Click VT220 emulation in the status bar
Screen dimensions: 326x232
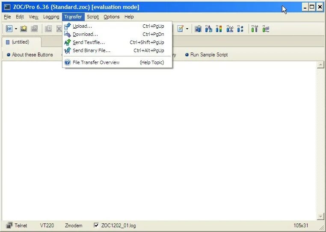(47, 225)
